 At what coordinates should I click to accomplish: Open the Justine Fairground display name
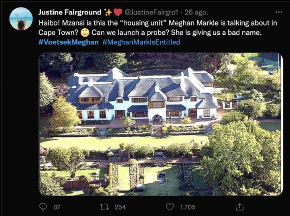pyautogui.click(x=70, y=12)
